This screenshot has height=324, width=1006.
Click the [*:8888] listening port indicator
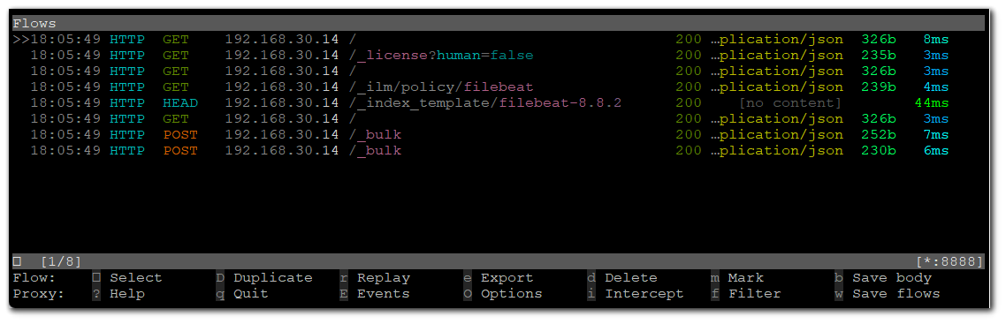(x=949, y=262)
